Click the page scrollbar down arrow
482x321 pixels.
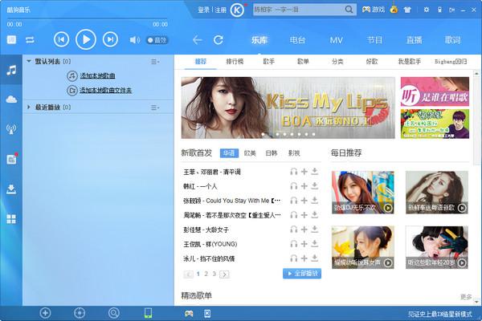476,302
